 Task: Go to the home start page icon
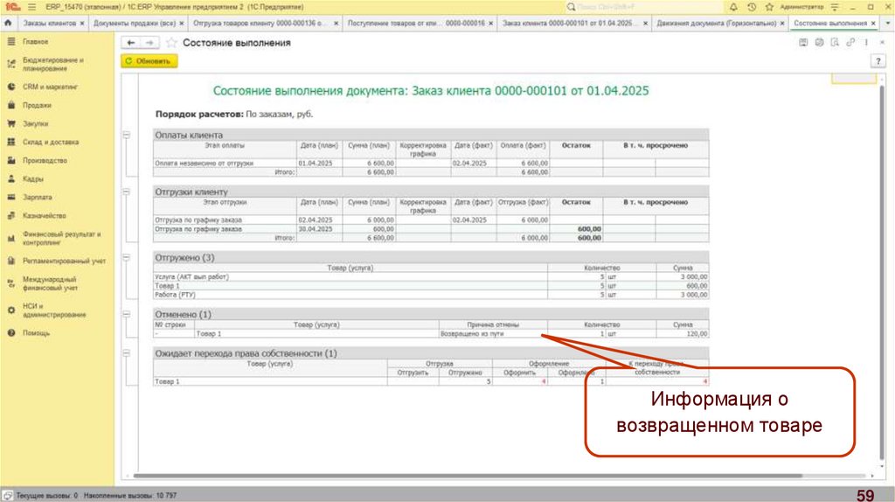point(8,23)
